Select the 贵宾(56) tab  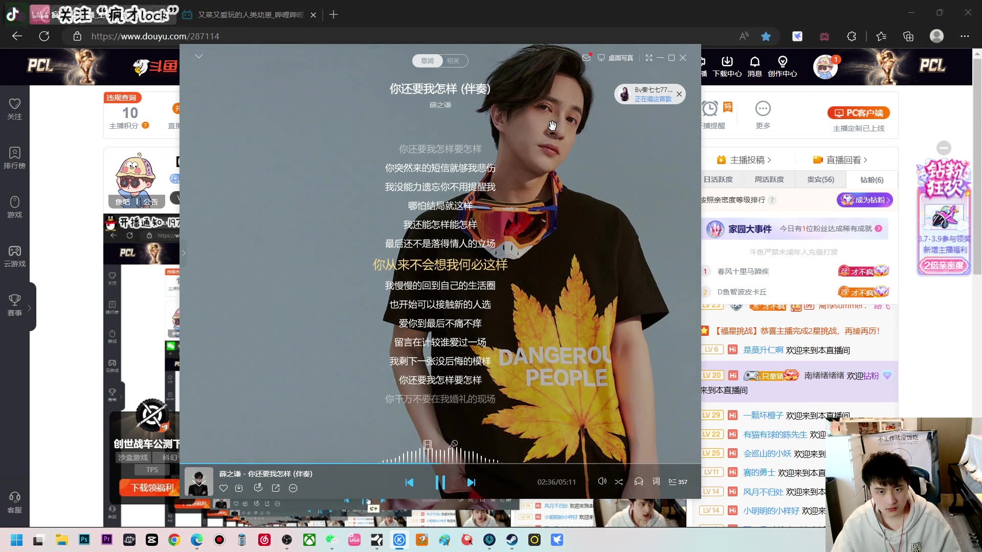click(820, 179)
